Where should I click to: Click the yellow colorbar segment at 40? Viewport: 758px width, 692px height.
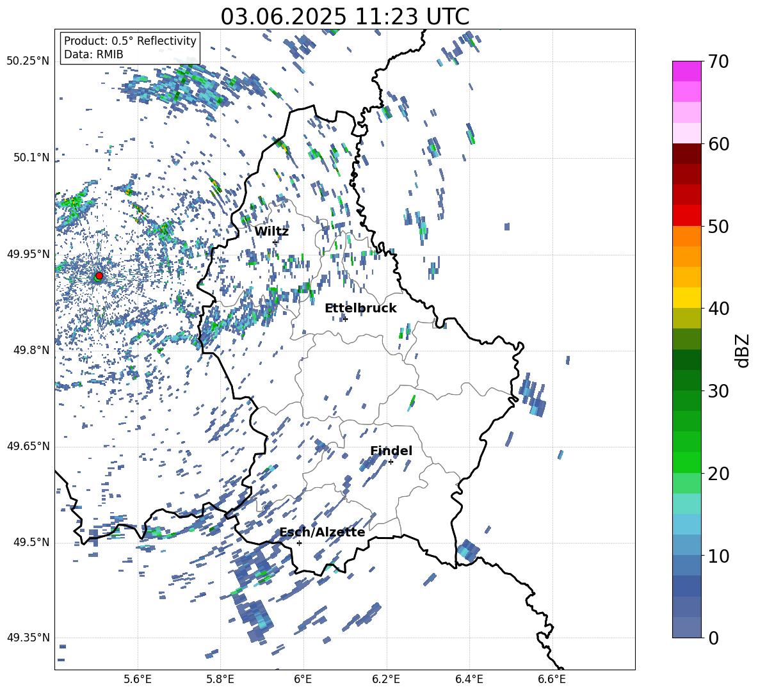click(686, 298)
